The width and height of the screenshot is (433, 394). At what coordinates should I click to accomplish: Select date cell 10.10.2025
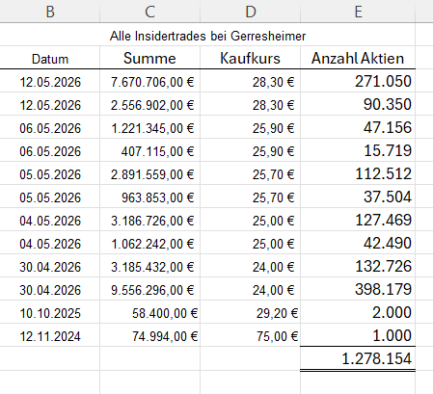tap(50, 313)
